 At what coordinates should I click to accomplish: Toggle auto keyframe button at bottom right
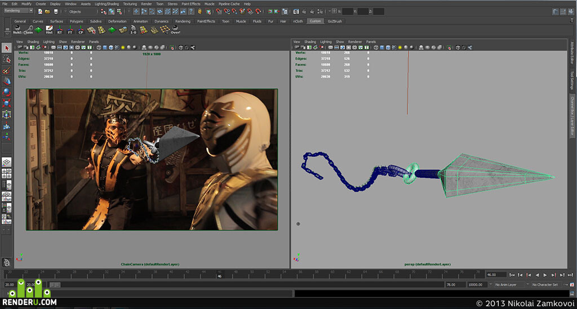[x=572, y=285]
